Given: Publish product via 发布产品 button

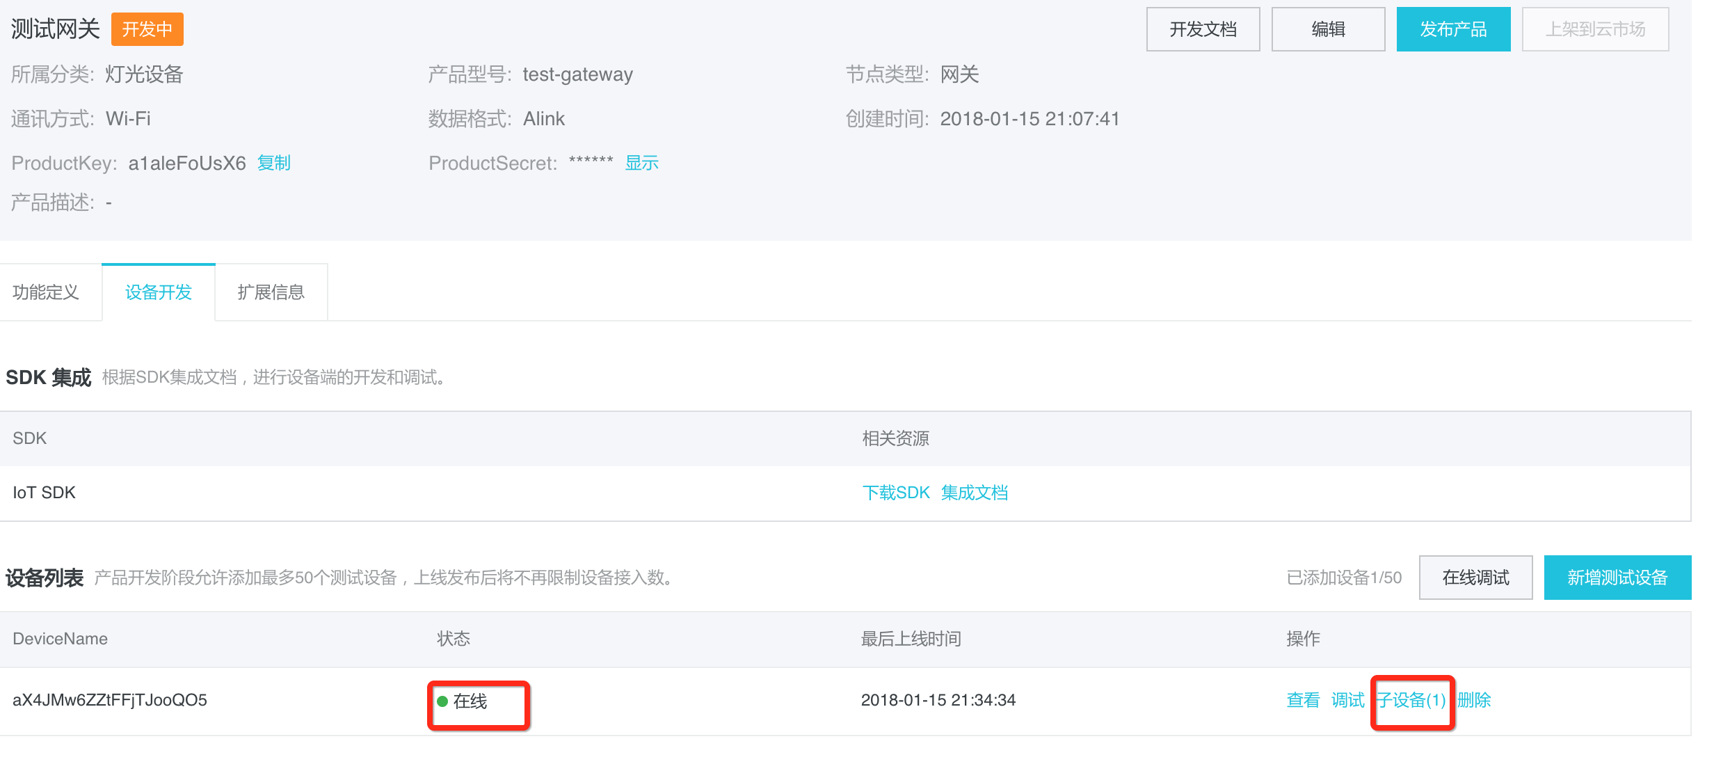Looking at the screenshot, I should (x=1453, y=29).
